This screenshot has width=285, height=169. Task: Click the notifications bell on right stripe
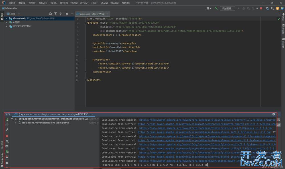point(283,14)
